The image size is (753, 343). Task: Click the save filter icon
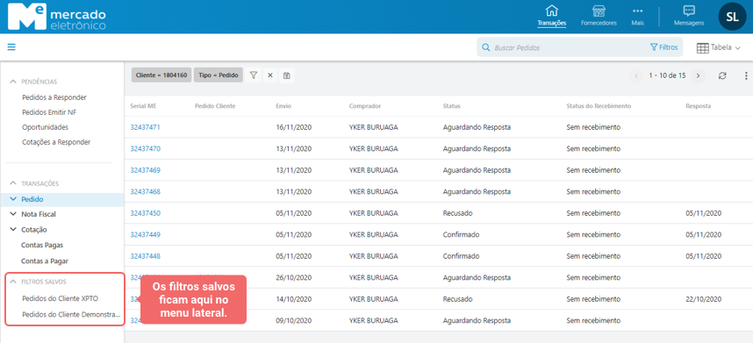point(287,75)
